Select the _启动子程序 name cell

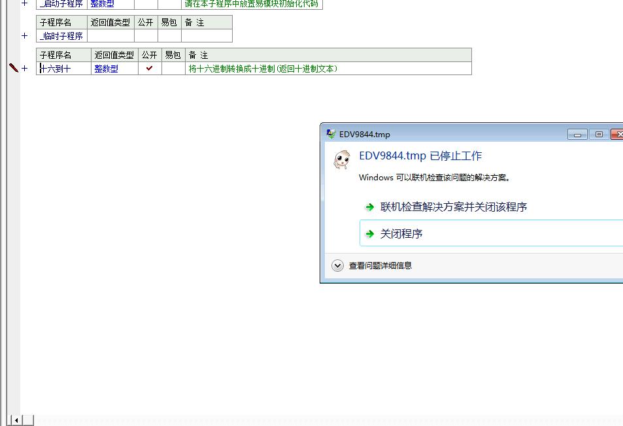[x=61, y=4]
